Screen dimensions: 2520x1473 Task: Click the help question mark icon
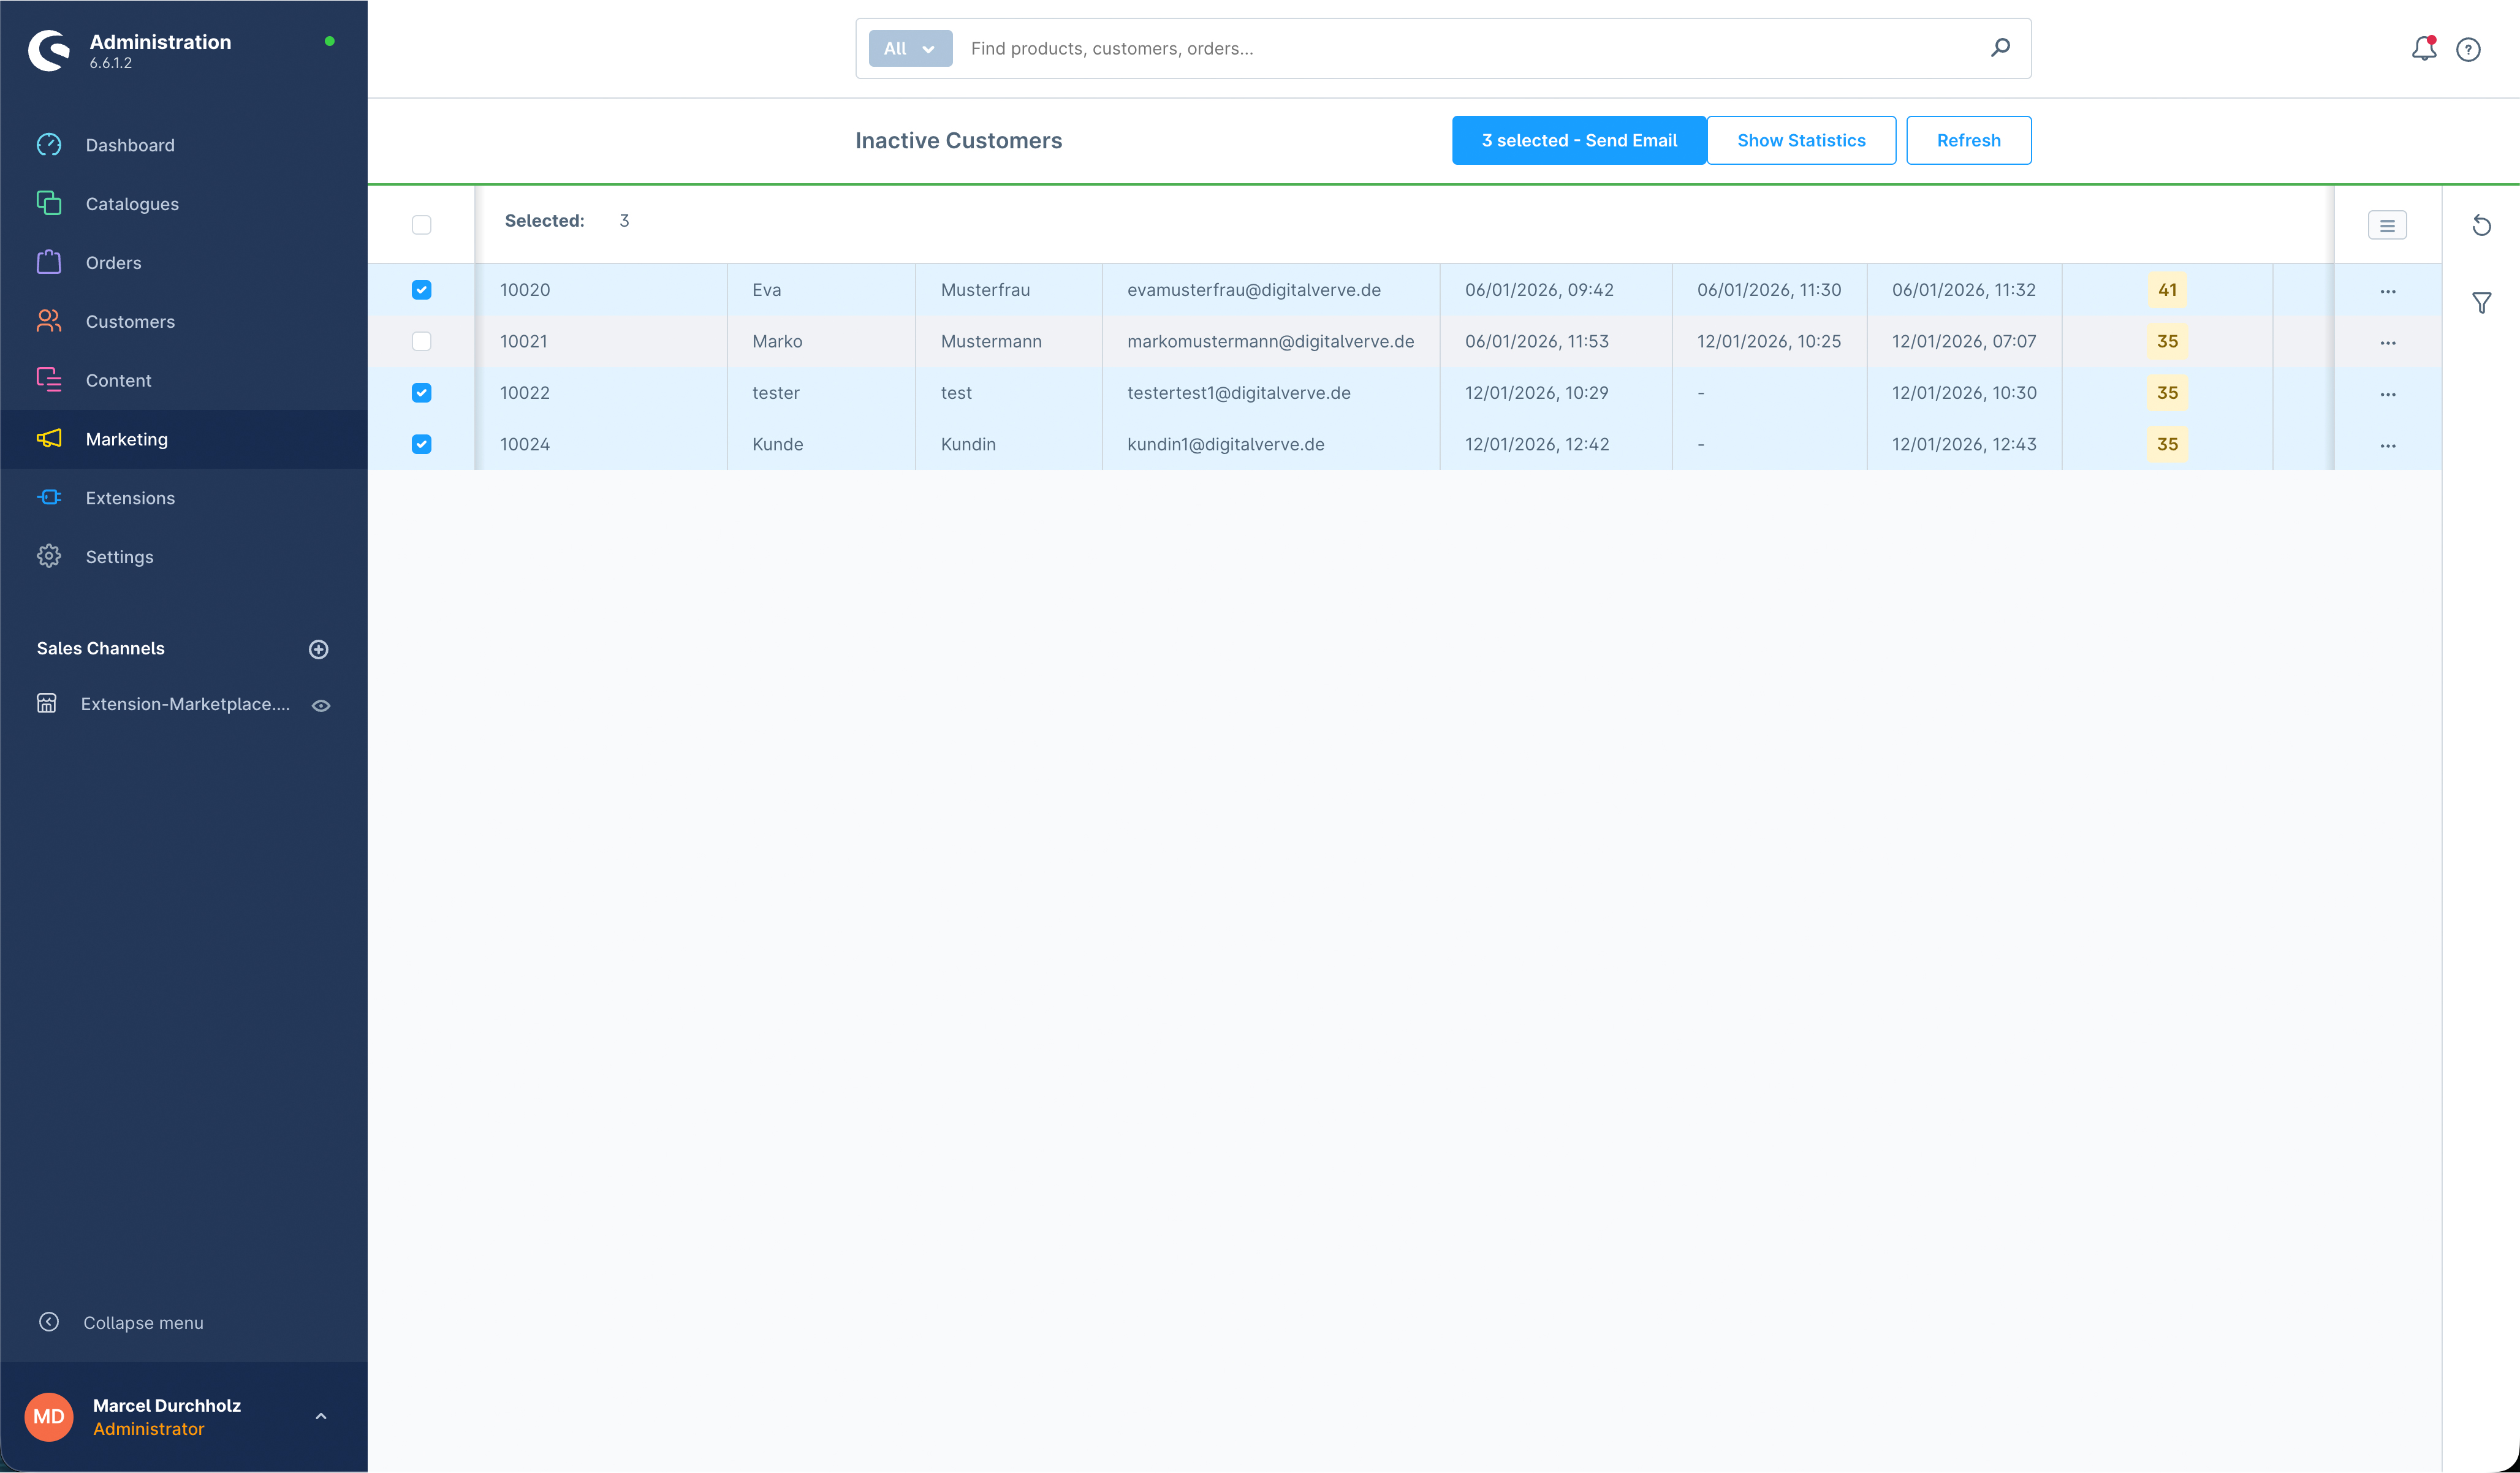click(x=2468, y=49)
